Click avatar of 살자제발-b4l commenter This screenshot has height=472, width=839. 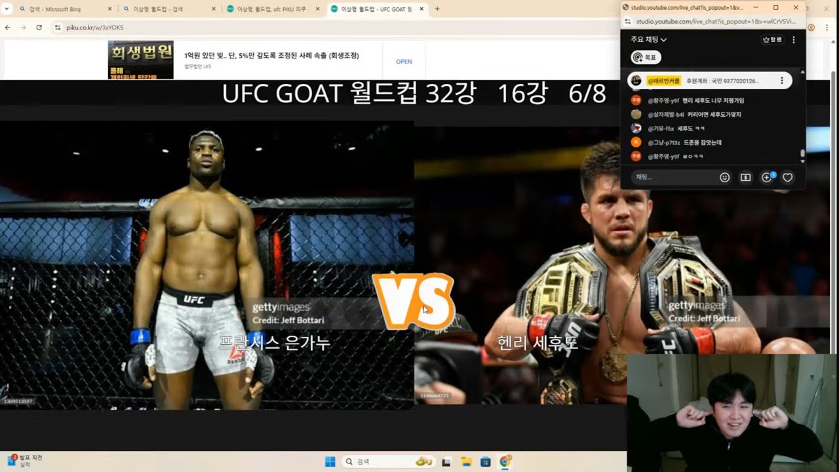(636, 114)
